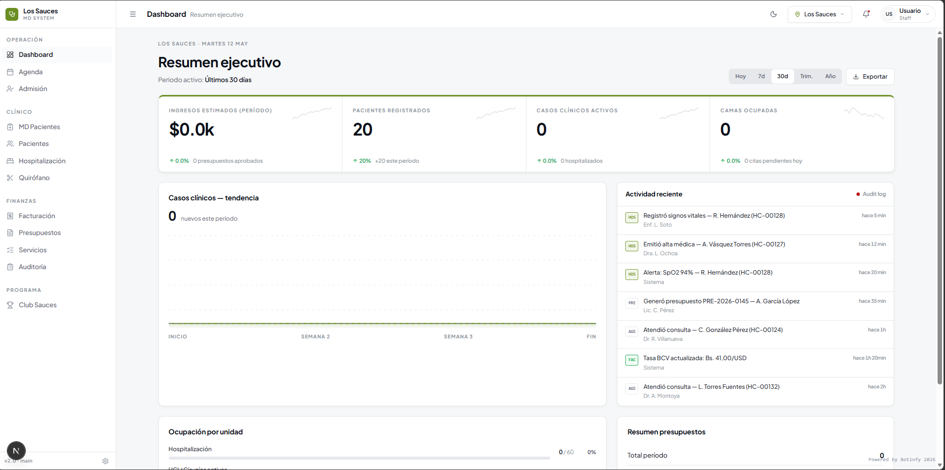Open the Audit log link

(x=871, y=194)
